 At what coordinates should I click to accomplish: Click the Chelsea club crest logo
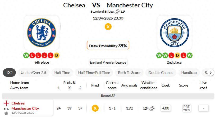[x=42, y=32]
